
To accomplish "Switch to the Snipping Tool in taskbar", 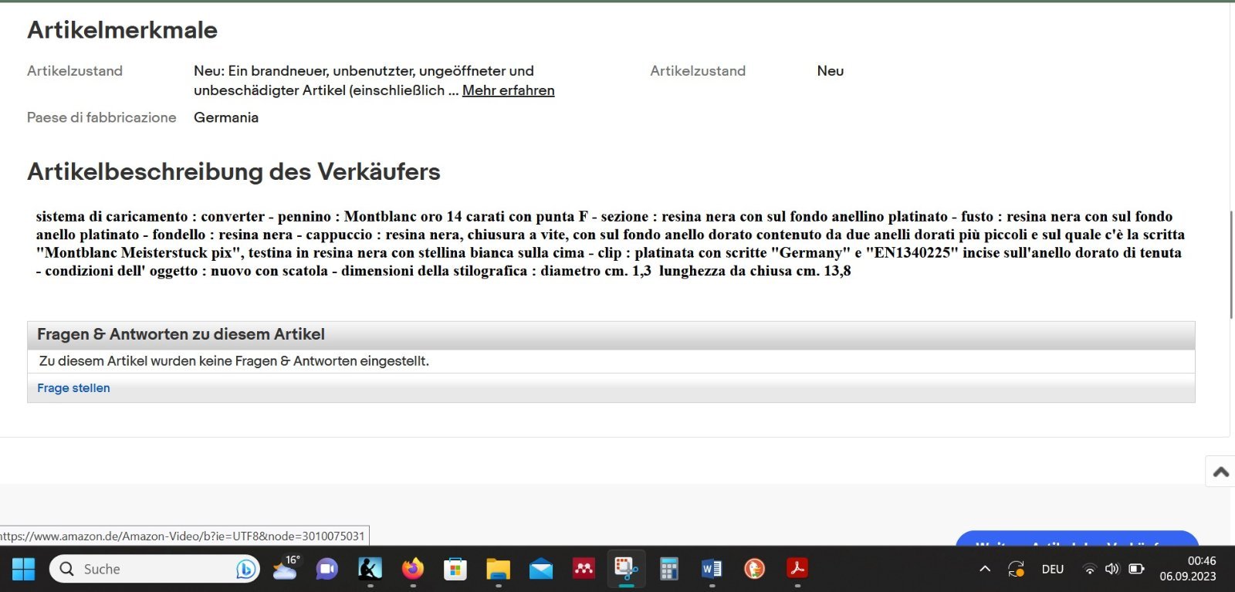I will pyautogui.click(x=626, y=570).
